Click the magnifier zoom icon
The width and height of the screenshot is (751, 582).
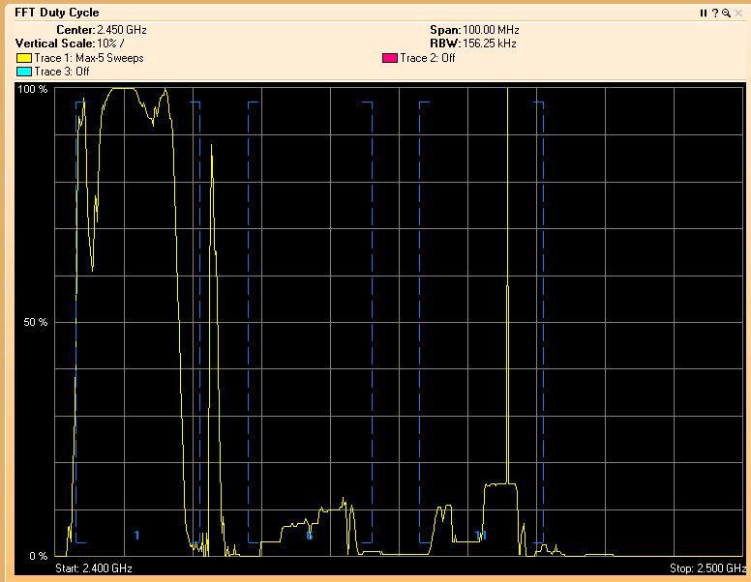(x=725, y=13)
